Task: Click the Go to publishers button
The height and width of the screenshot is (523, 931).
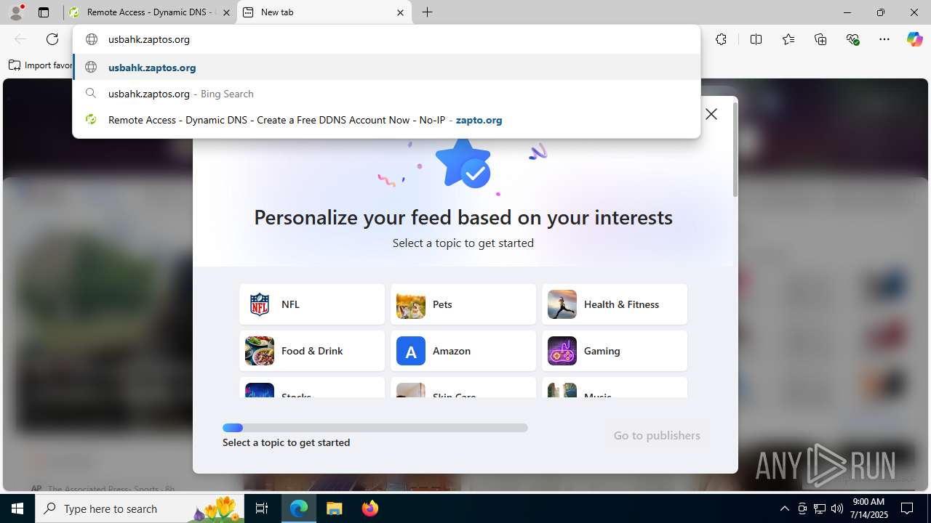Action: point(657,435)
